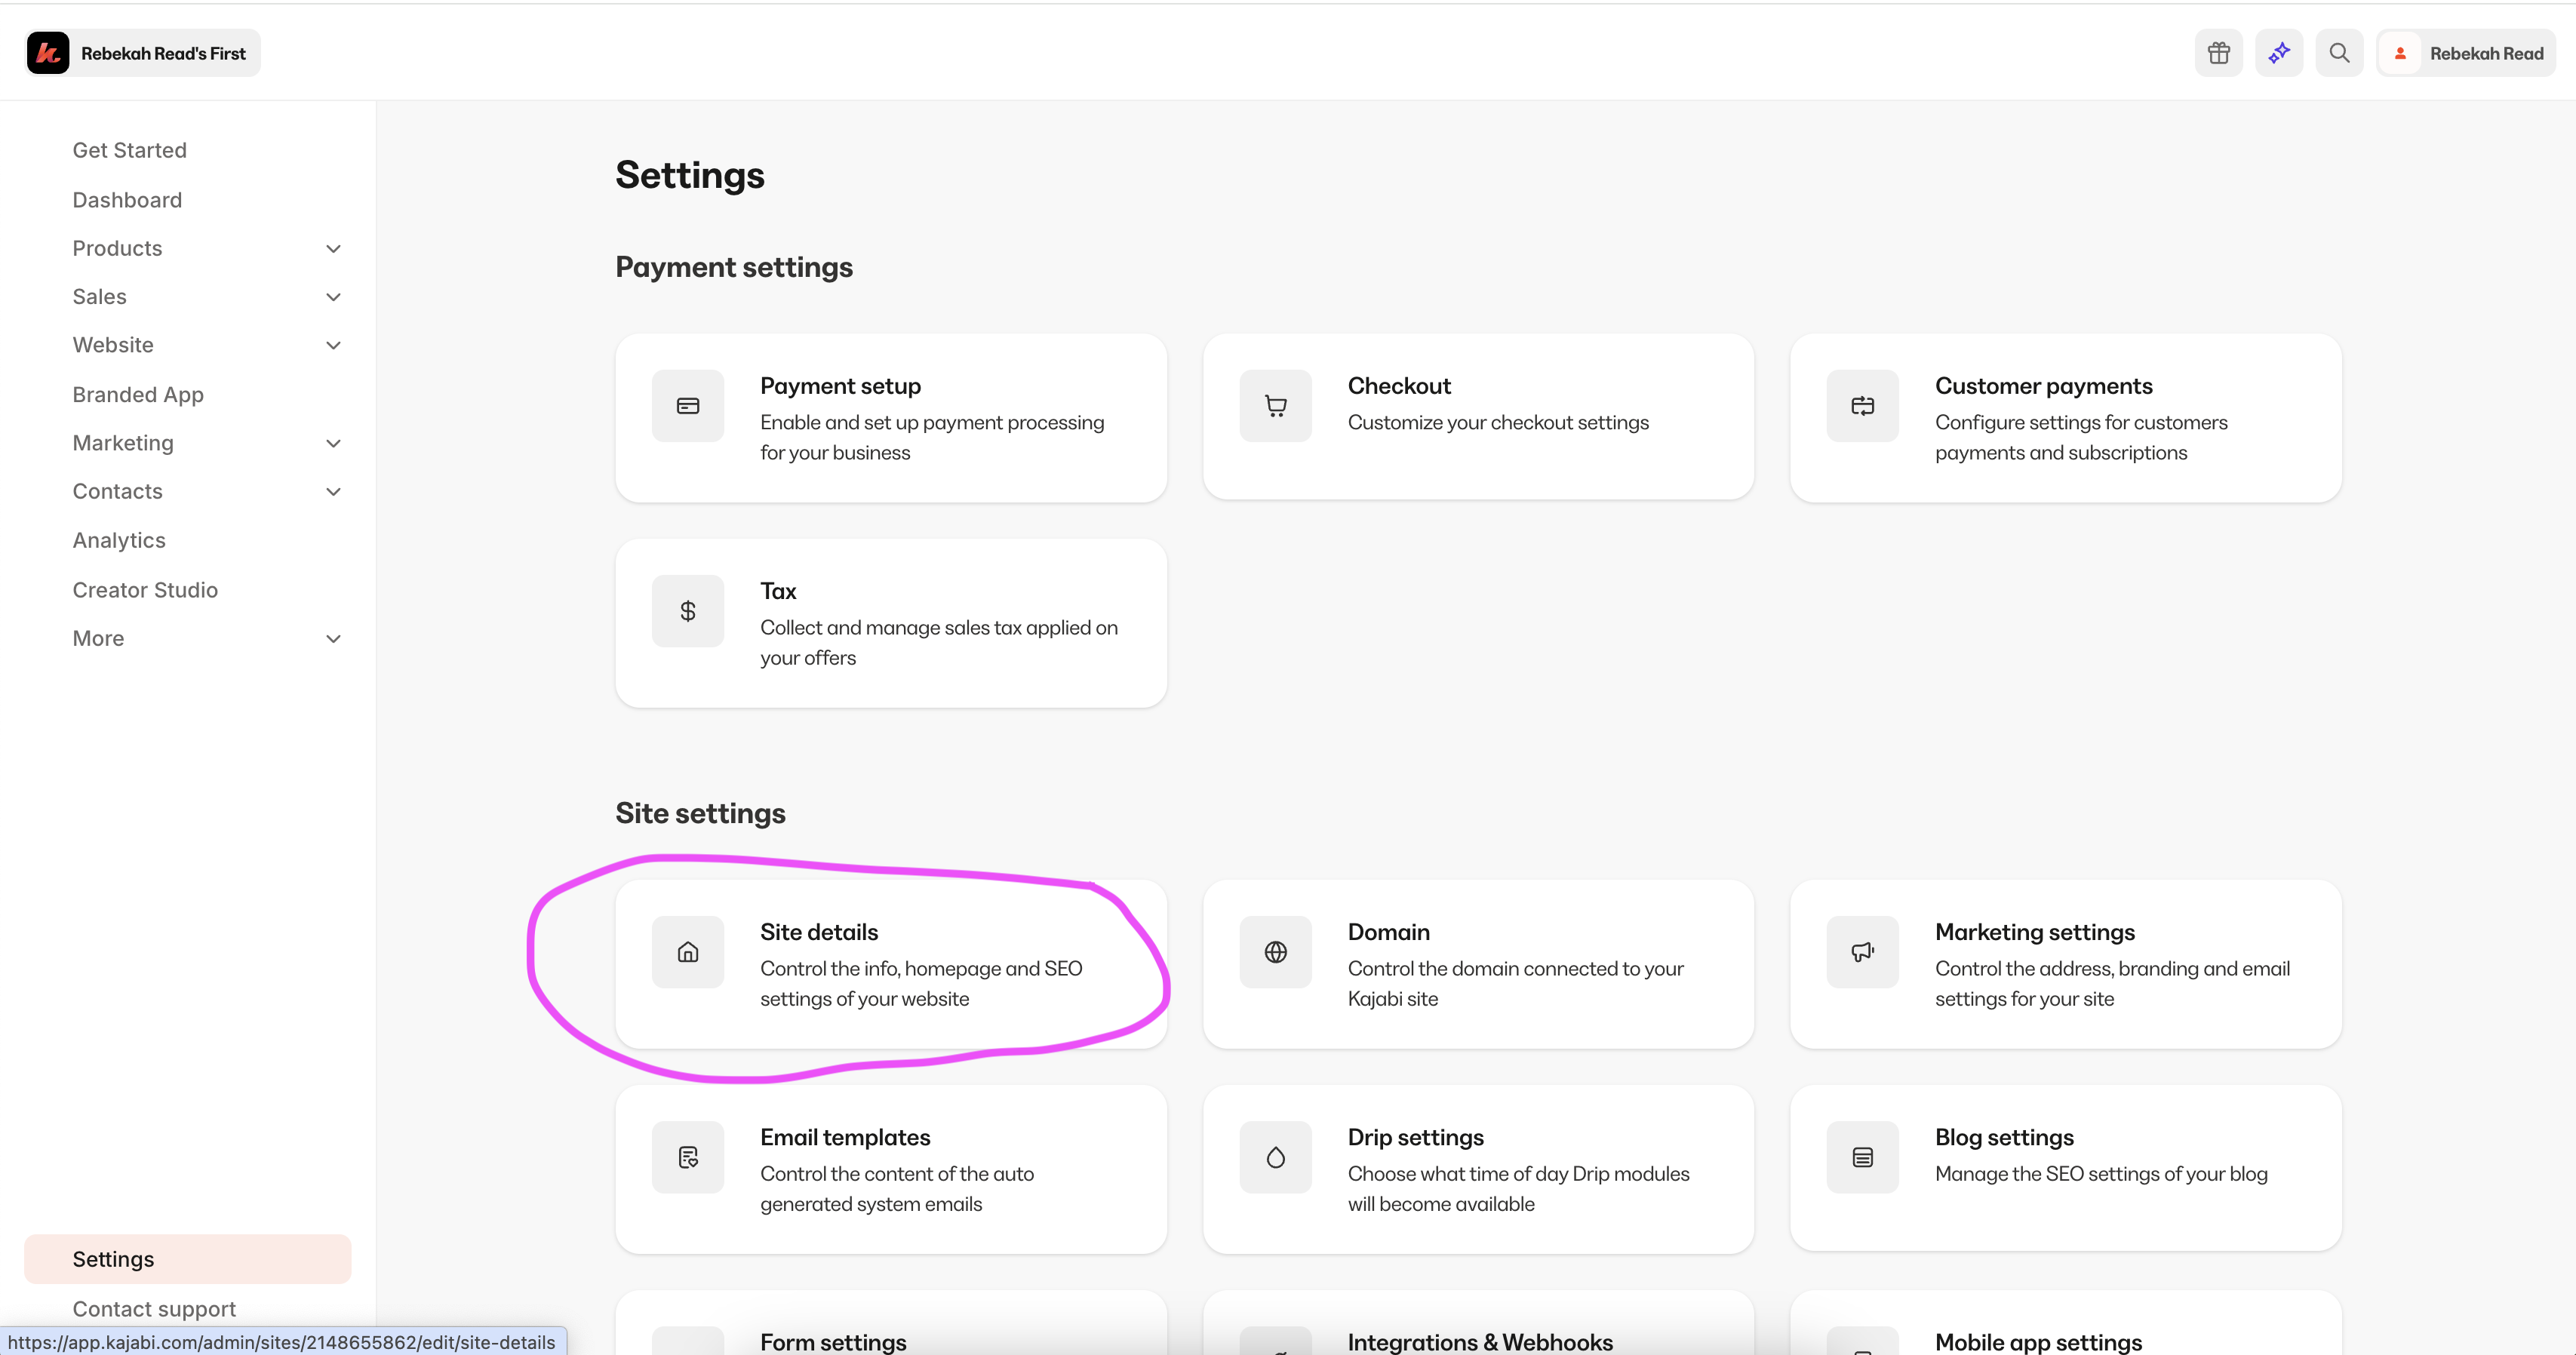Expand the Contacts menu chevron

pos(334,492)
